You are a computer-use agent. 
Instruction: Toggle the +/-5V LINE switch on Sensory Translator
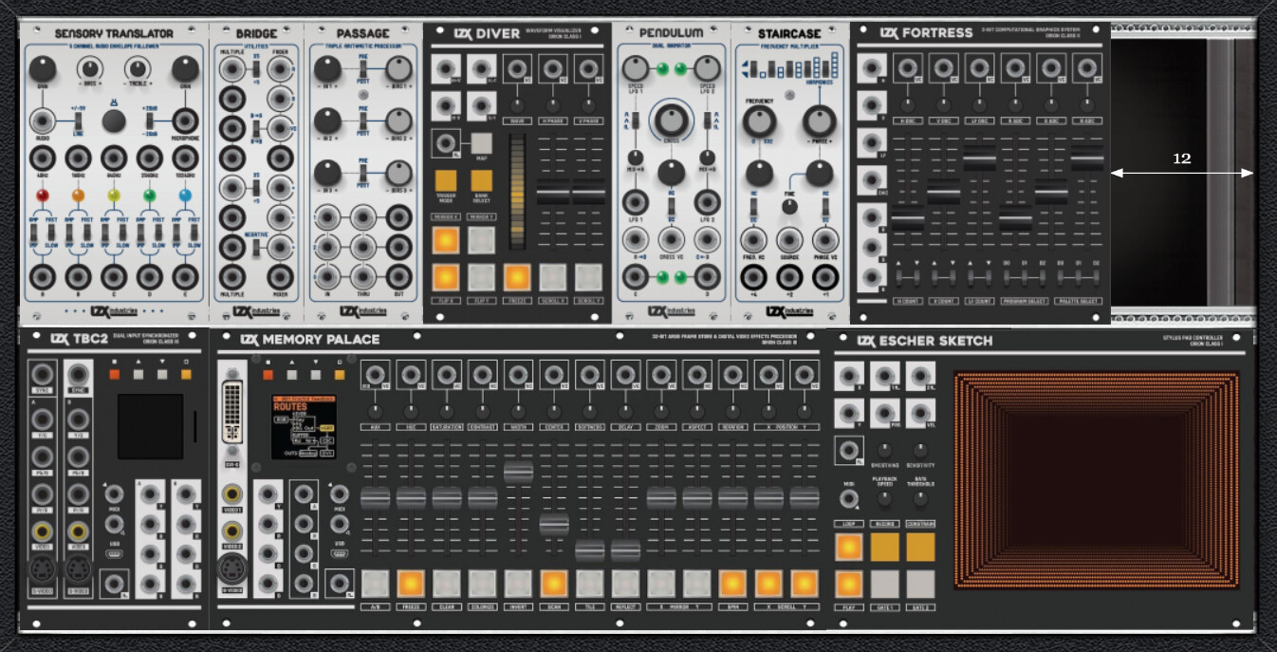[78, 121]
